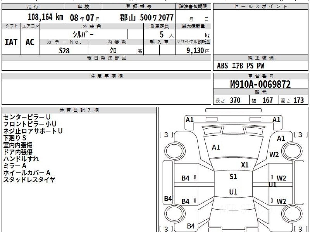
Task: Select the AC air conditioner cell
Action: [30, 42]
